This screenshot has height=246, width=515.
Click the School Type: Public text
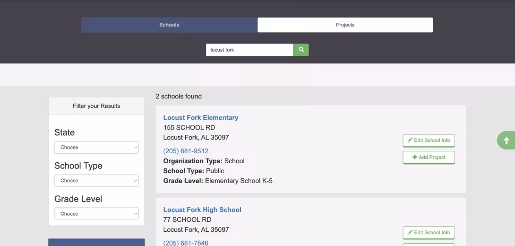pos(194,171)
